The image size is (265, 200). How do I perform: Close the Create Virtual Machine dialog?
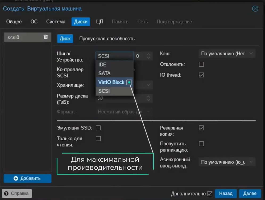[x=255, y=9]
